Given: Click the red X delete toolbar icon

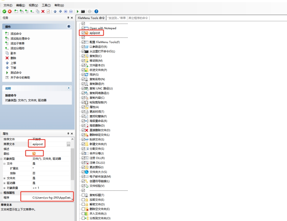Looking at the screenshot, I should (43, 11).
